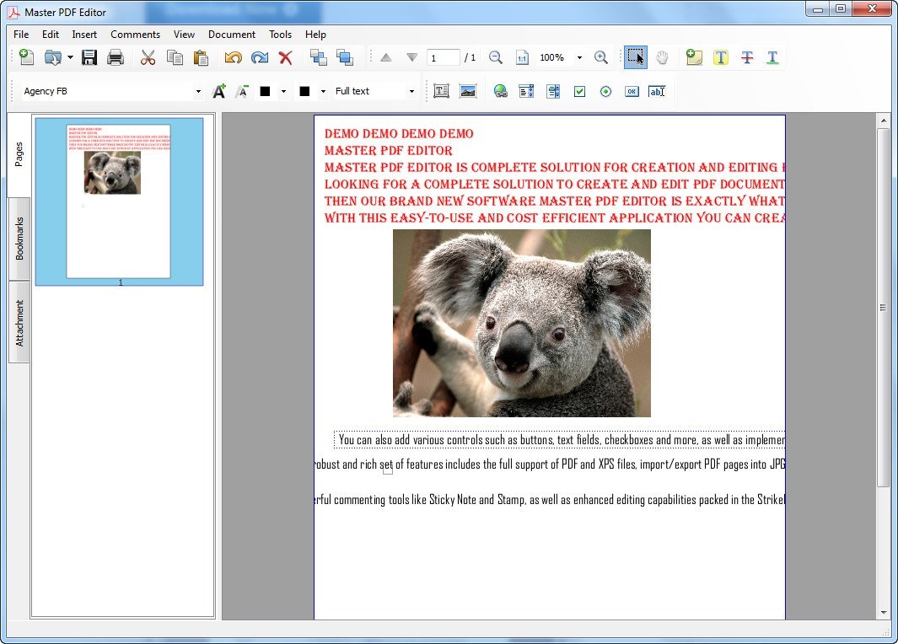The width and height of the screenshot is (898, 644).
Task: Switch to the Bookmarks tab
Action: click(x=19, y=239)
